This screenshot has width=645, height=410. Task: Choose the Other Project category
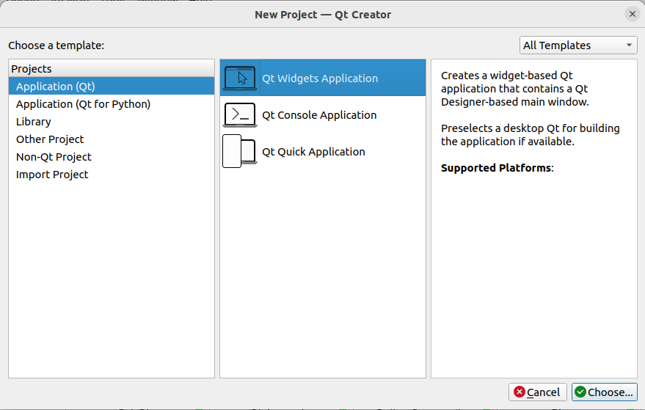[50, 139]
